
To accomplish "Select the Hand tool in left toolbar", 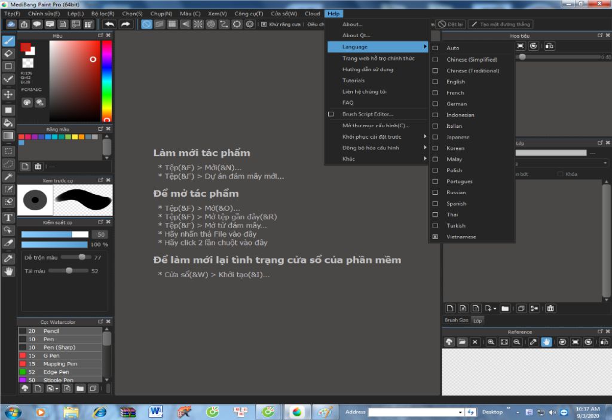I will (8, 271).
